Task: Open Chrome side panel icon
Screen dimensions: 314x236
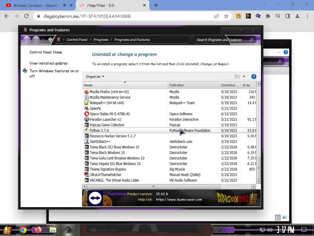Action: 288,16
